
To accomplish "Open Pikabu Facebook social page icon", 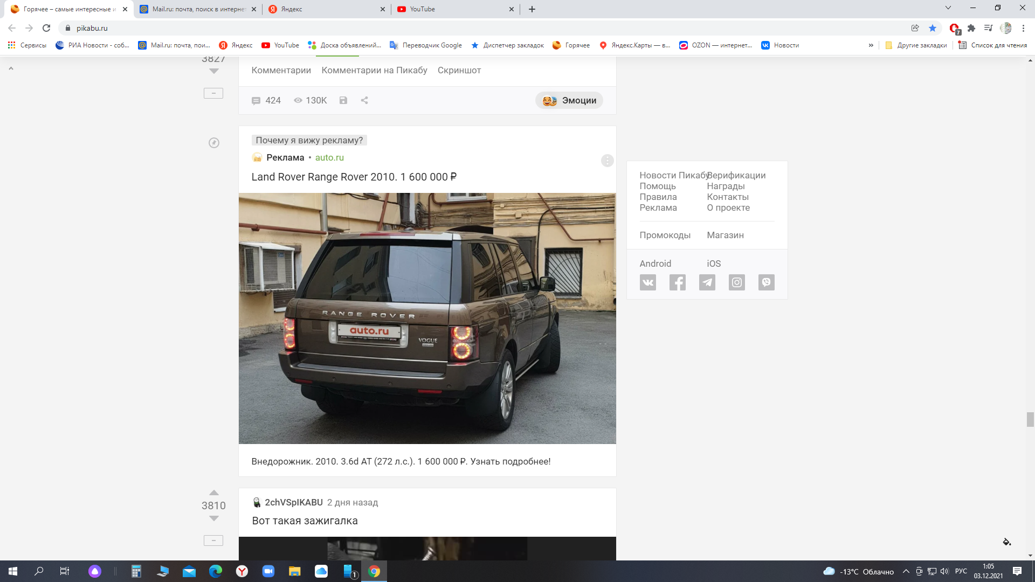I will pos(678,282).
